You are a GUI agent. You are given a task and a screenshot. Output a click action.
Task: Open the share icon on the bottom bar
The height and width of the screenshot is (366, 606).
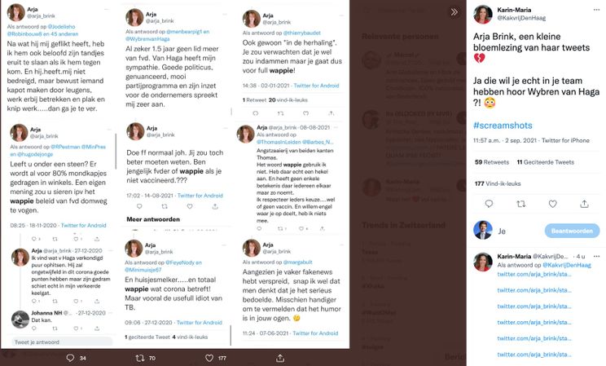[279, 357]
